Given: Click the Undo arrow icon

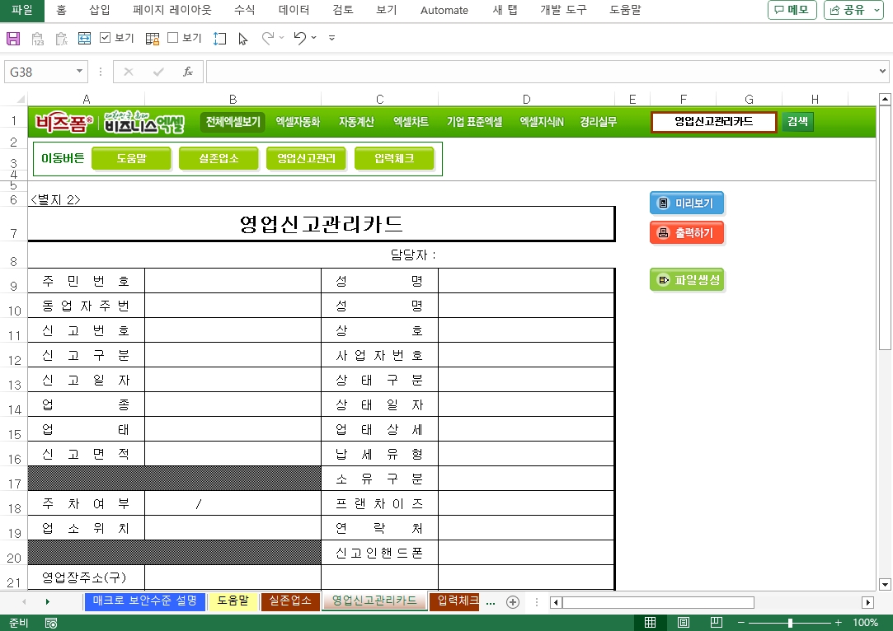Looking at the screenshot, I should 299,38.
